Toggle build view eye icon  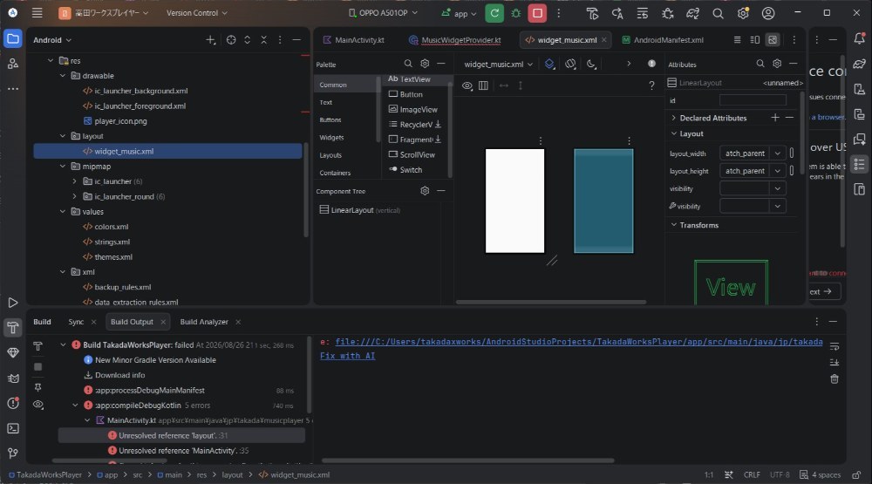pyautogui.click(x=37, y=405)
